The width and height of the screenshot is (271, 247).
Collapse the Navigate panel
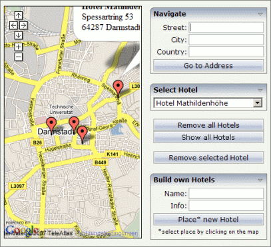click(260, 14)
